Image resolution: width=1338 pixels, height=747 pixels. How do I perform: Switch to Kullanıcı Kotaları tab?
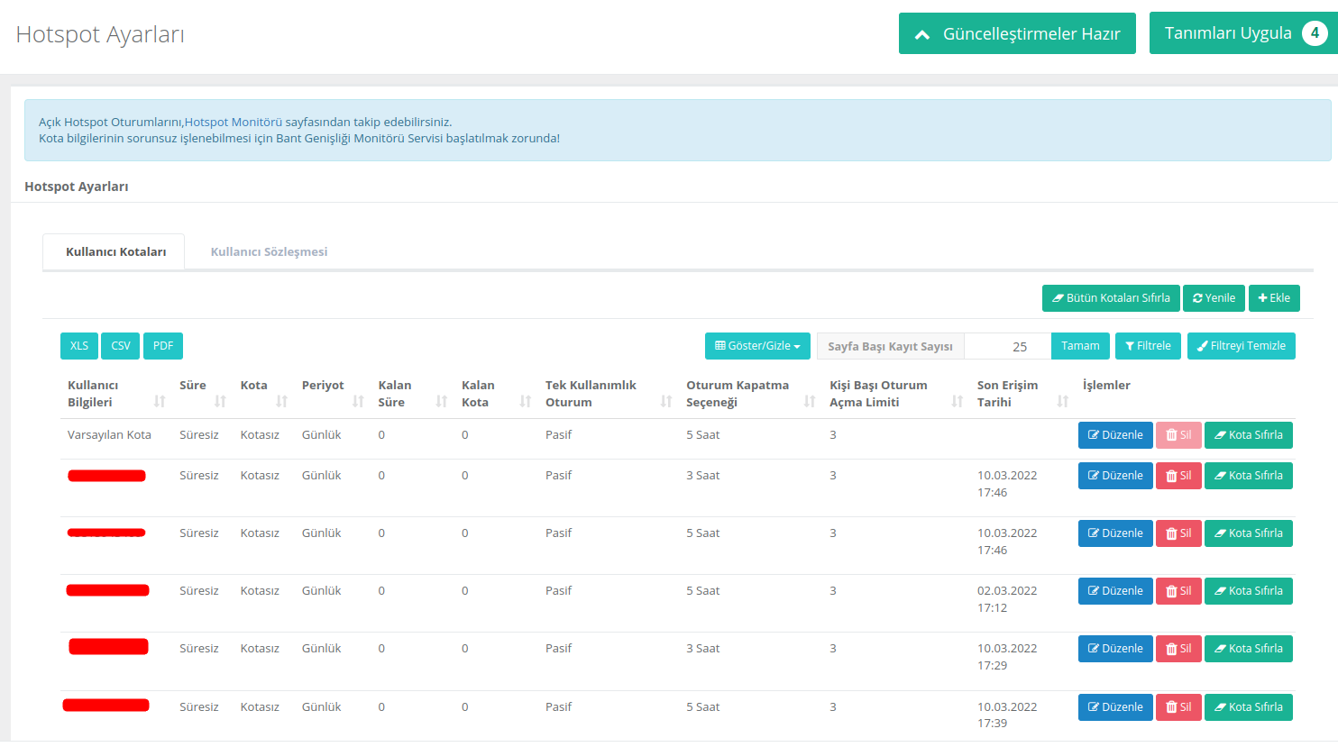pos(115,251)
